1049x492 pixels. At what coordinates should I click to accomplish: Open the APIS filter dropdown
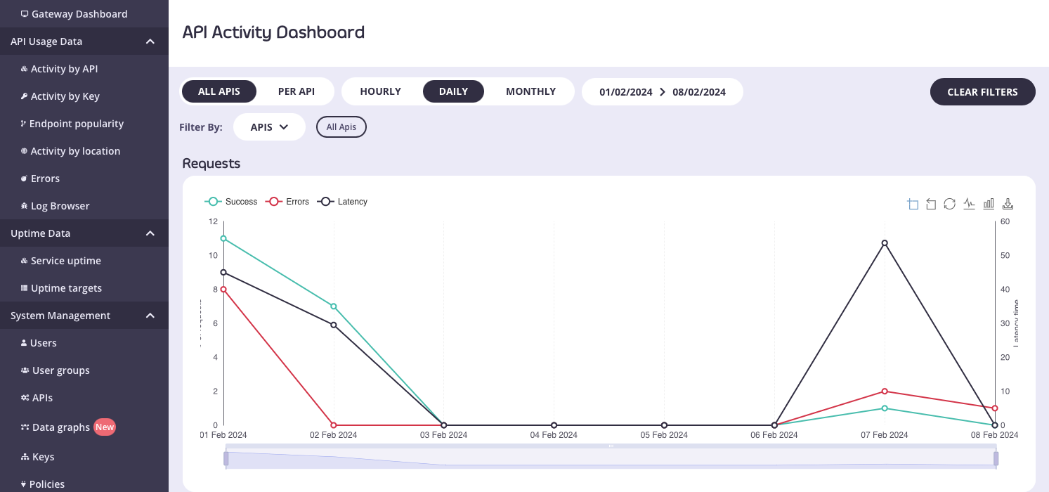[x=269, y=127]
